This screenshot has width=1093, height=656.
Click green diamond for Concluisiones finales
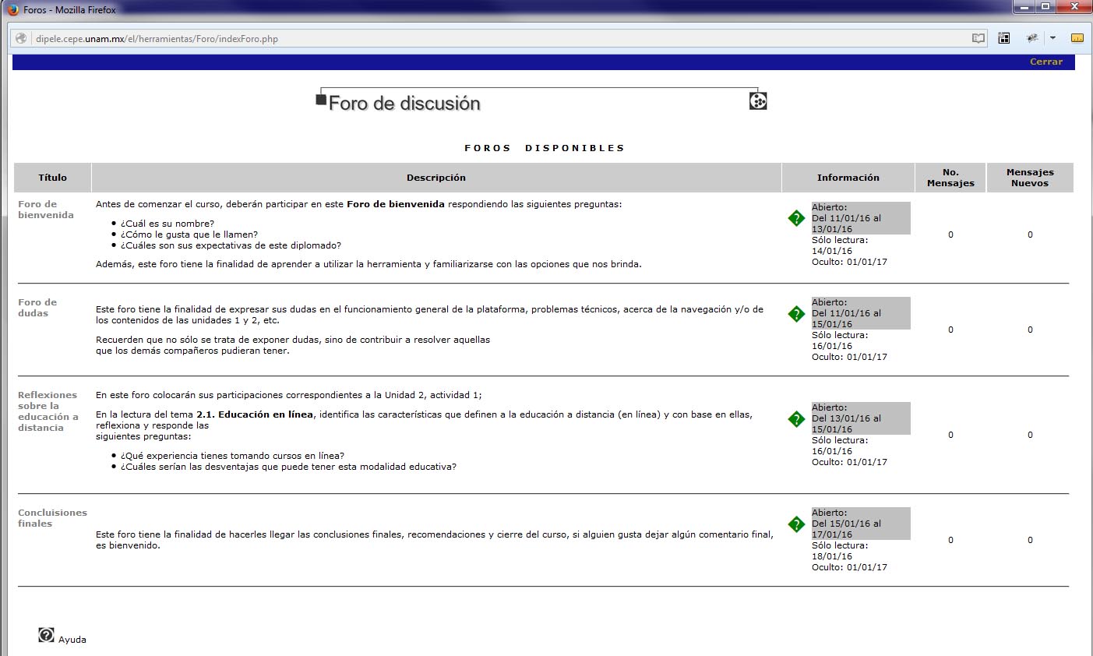coord(796,524)
